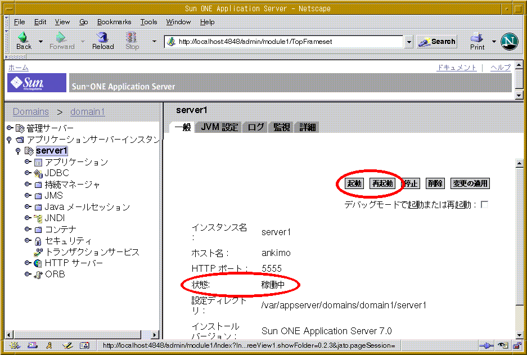
Task: Enable デバッグモードで起動または再起動 checkbox
Action: [x=484, y=204]
